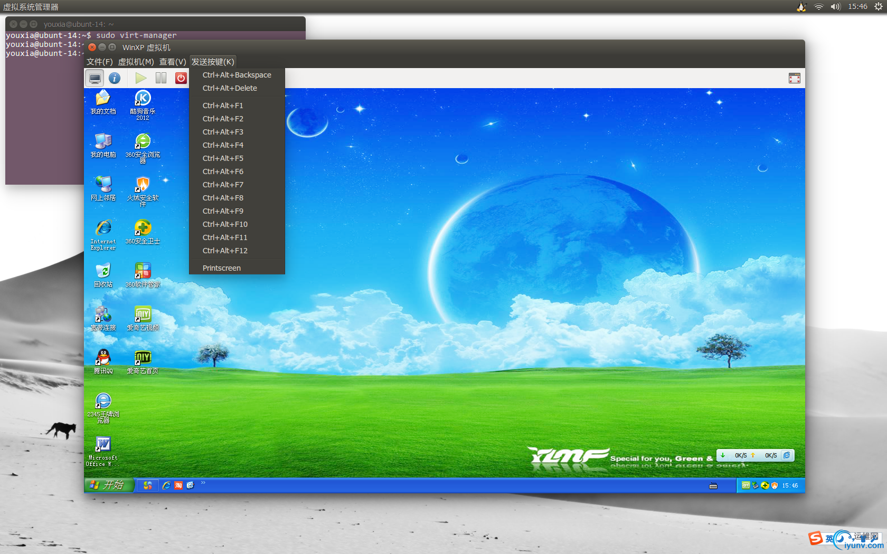Select the 我的电脑 desktop icon
The width and height of the screenshot is (887, 554).
pyautogui.click(x=103, y=146)
